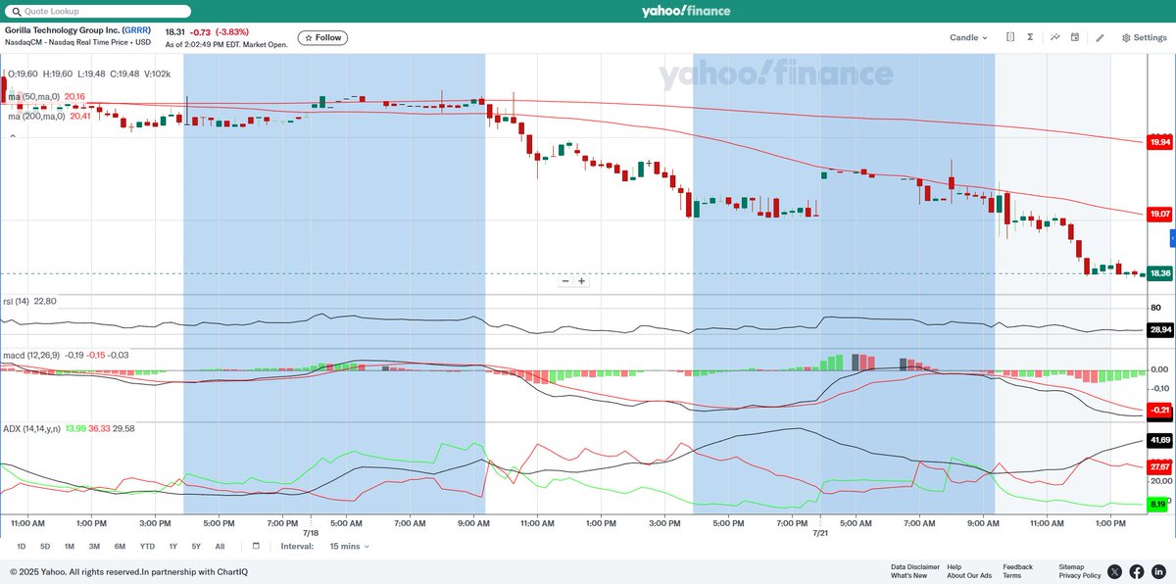Open the sigma indicators menu icon
Screen dimensions: 1176x584
coord(1030,37)
